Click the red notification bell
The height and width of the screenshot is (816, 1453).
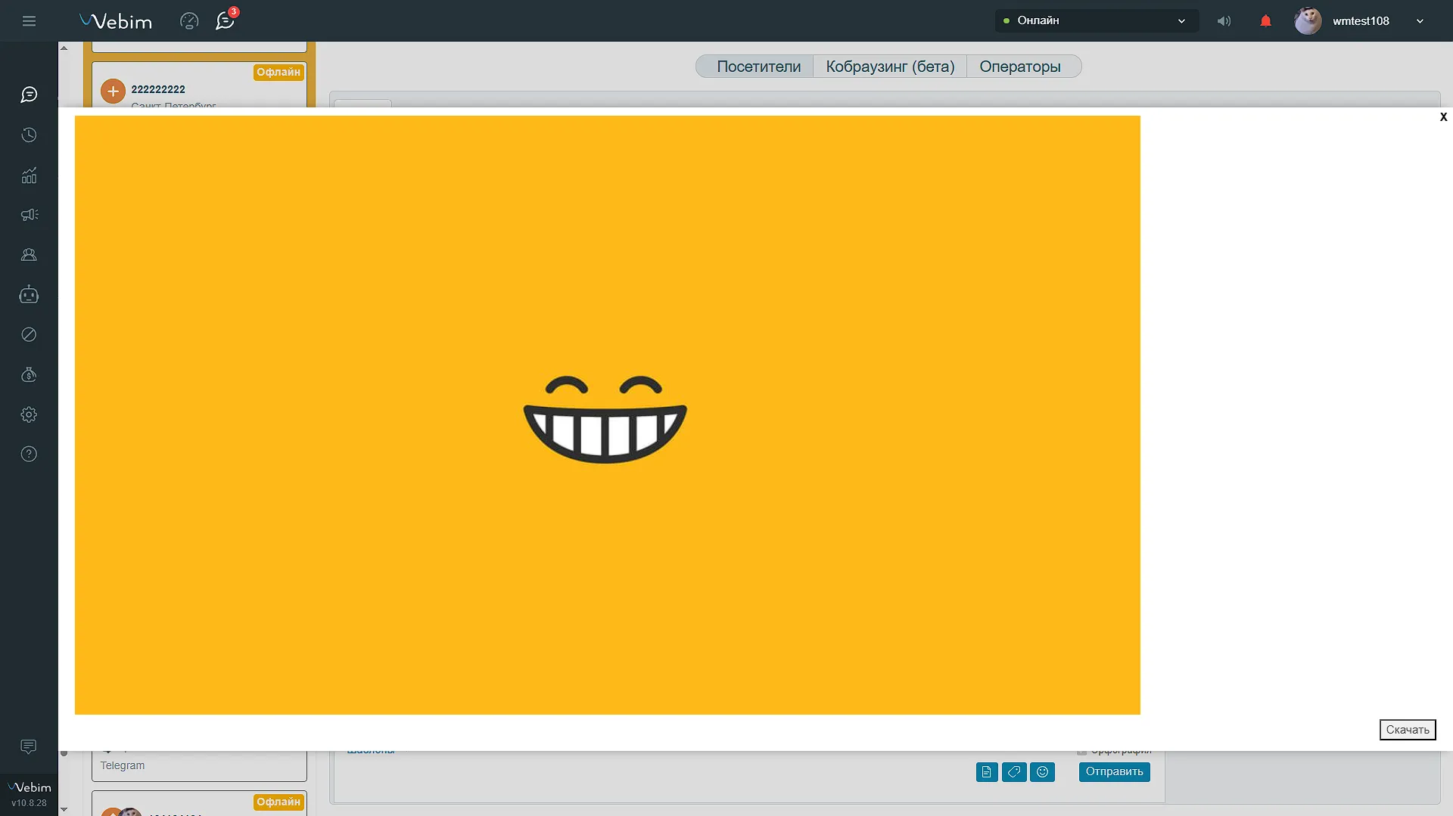[1265, 21]
